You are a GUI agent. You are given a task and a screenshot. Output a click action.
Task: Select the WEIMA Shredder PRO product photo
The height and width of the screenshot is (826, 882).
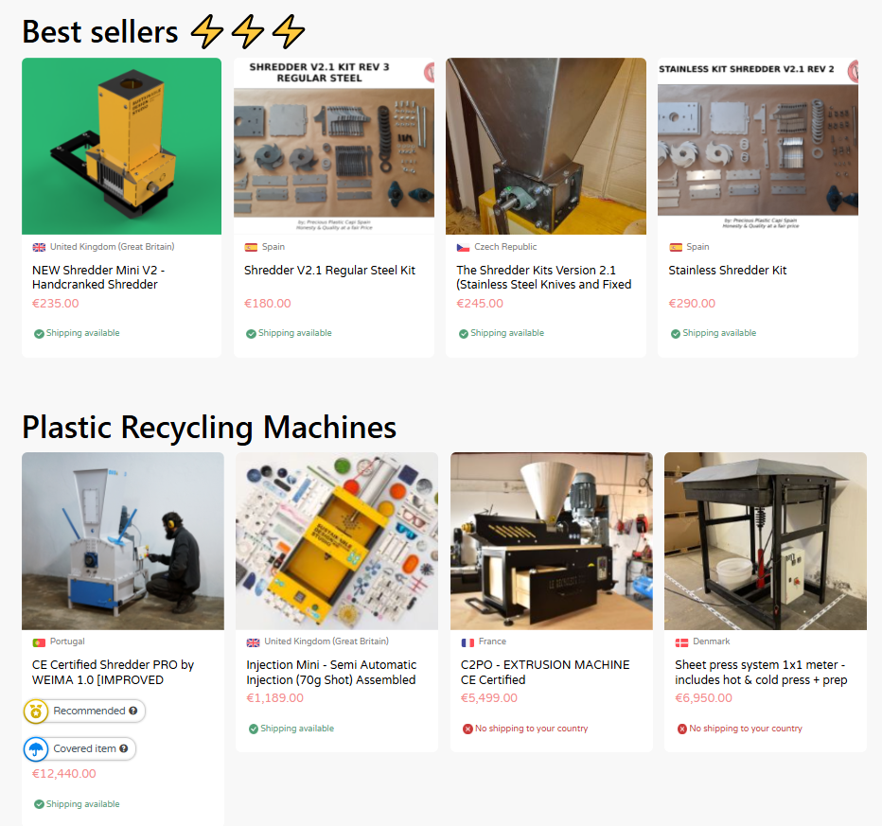click(123, 541)
